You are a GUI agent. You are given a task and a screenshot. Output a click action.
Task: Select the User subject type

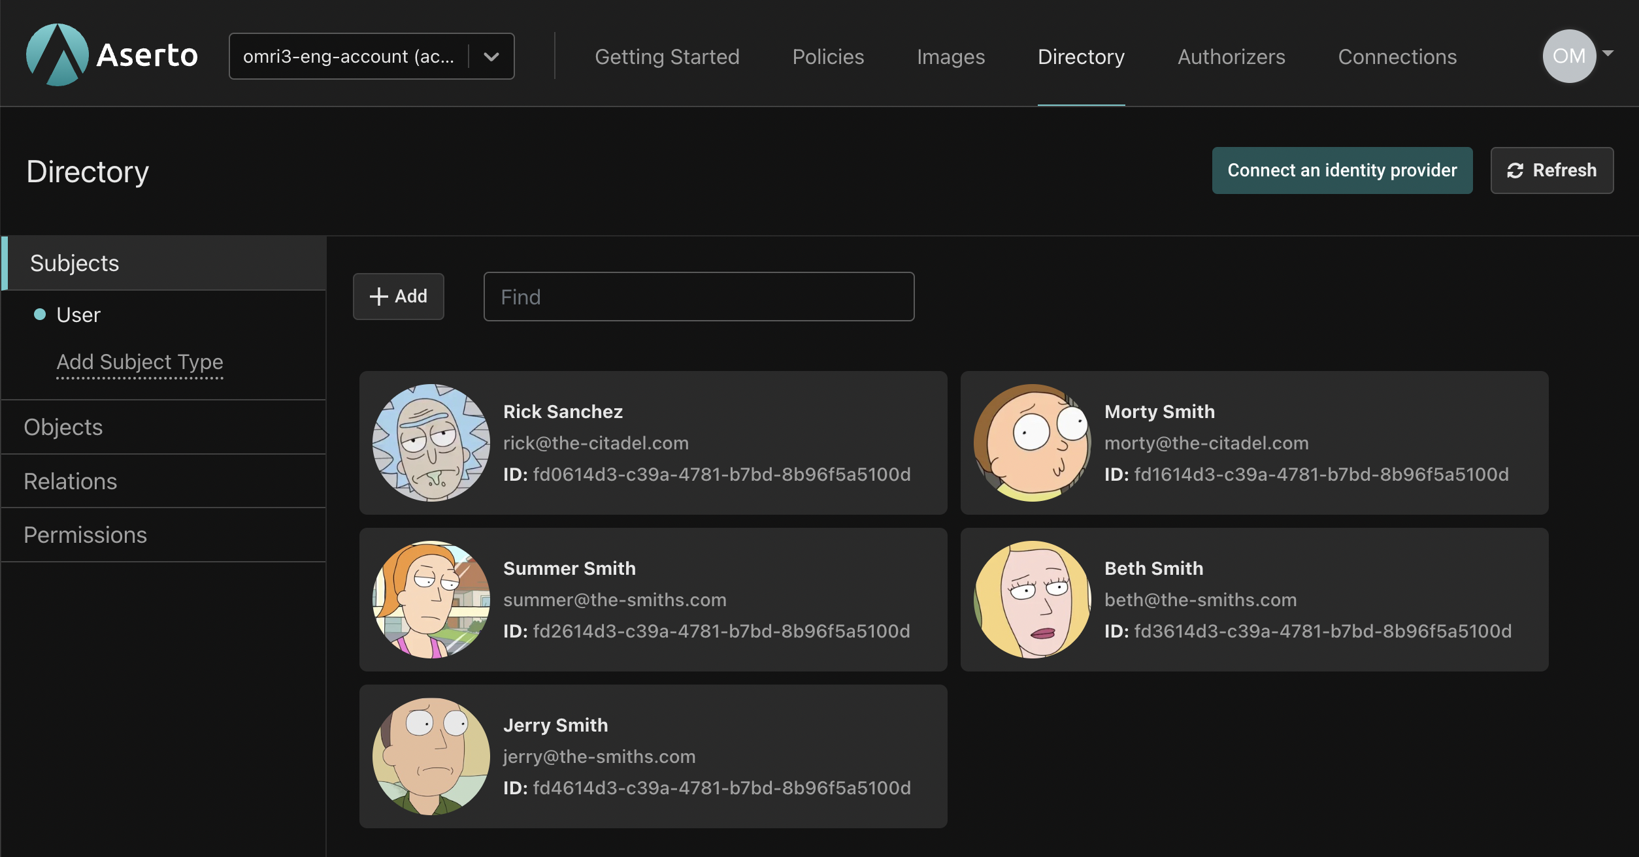[78, 315]
